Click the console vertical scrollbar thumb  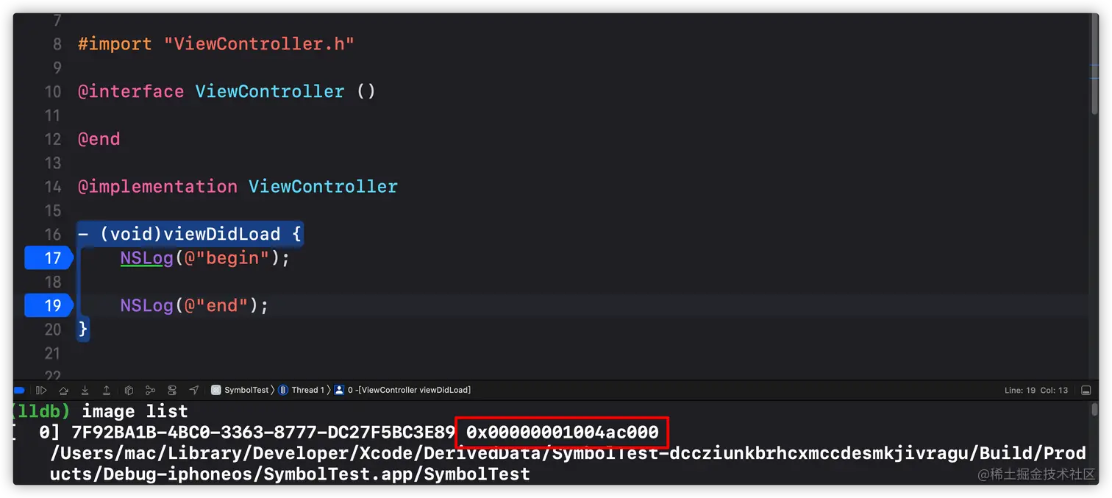coord(1094,410)
